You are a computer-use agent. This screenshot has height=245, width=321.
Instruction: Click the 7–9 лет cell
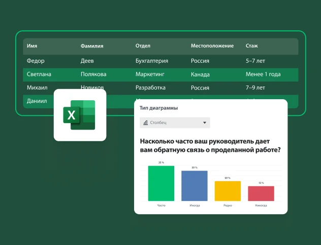click(x=255, y=88)
